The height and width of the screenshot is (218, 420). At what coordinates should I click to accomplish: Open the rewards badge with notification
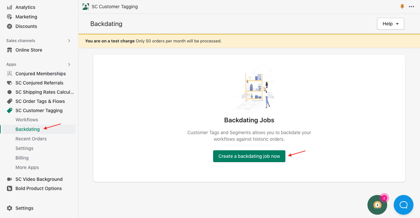pyautogui.click(x=377, y=205)
